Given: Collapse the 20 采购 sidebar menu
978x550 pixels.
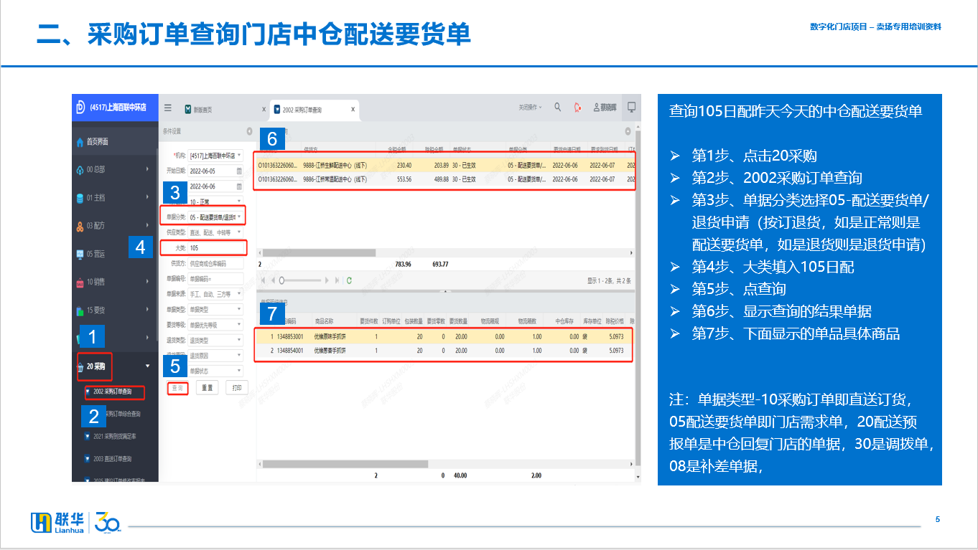Looking at the screenshot, I should point(115,366).
